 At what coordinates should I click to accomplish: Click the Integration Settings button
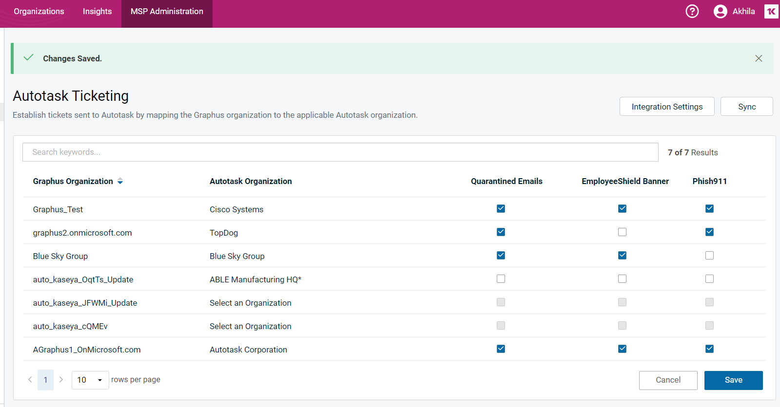click(667, 107)
